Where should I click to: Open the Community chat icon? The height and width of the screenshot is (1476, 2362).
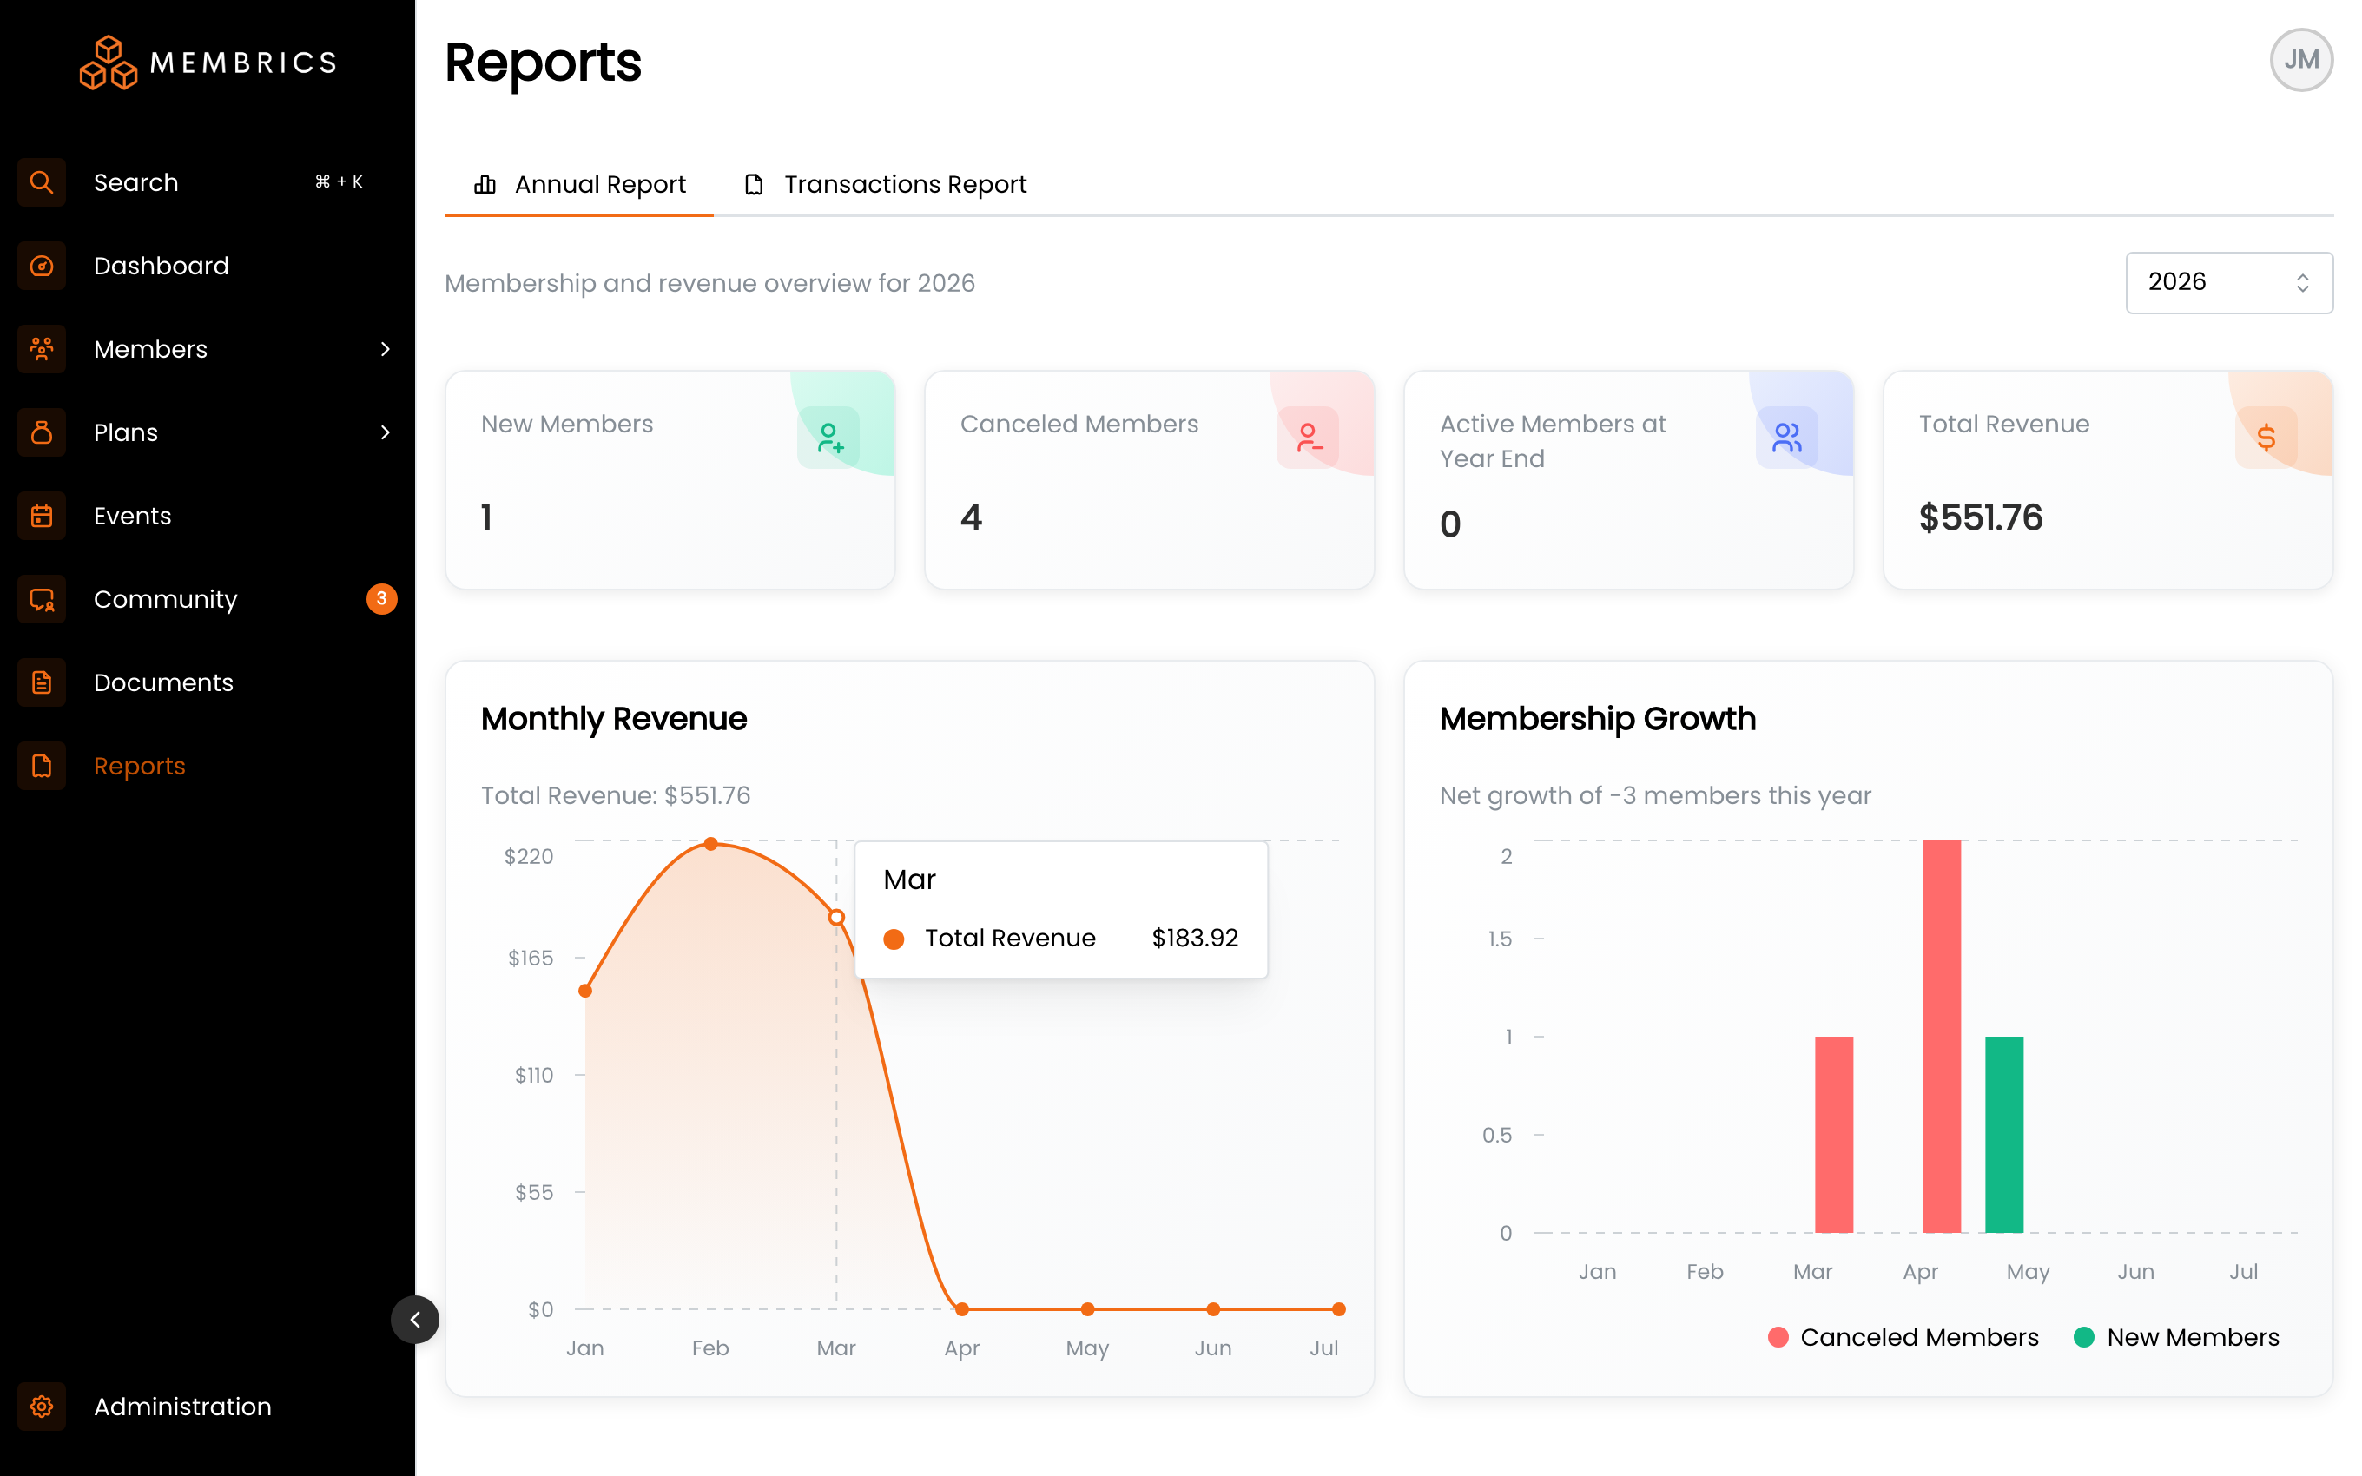tap(41, 599)
